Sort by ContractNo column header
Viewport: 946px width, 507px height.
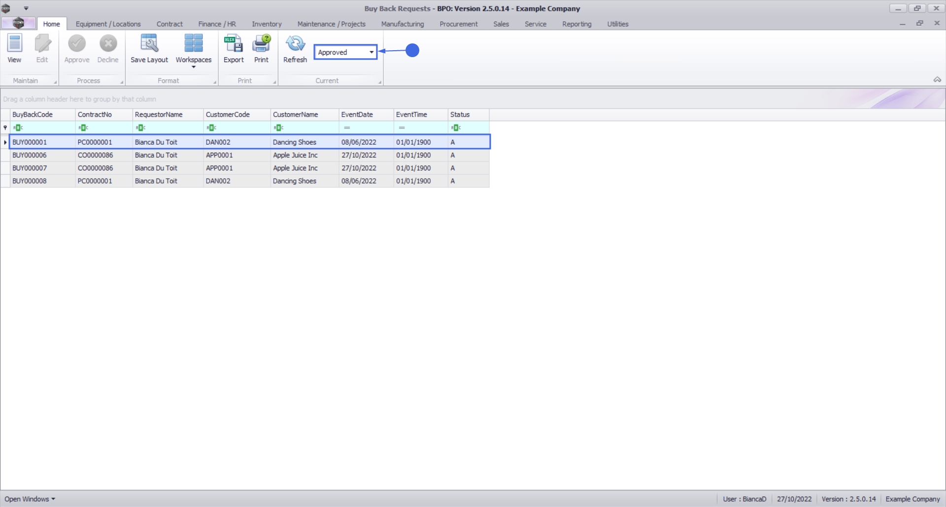point(104,115)
